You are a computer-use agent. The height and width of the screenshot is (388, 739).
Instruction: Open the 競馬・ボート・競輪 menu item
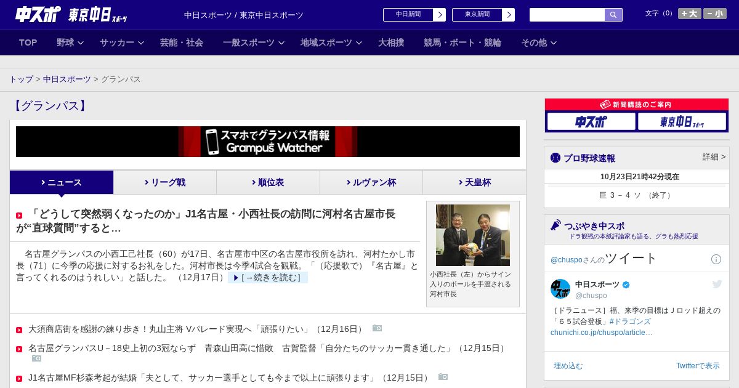(x=462, y=42)
